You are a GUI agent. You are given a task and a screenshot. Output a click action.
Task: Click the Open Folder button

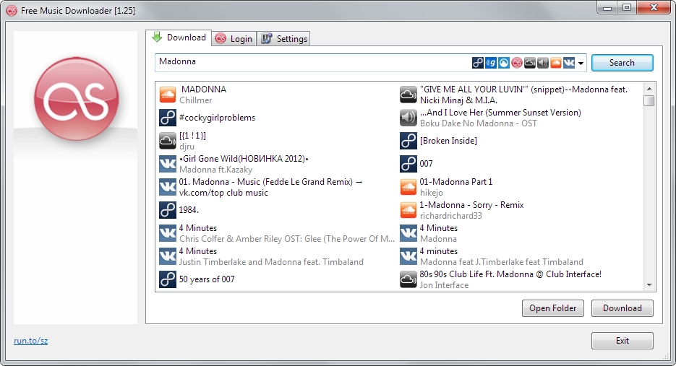point(552,308)
